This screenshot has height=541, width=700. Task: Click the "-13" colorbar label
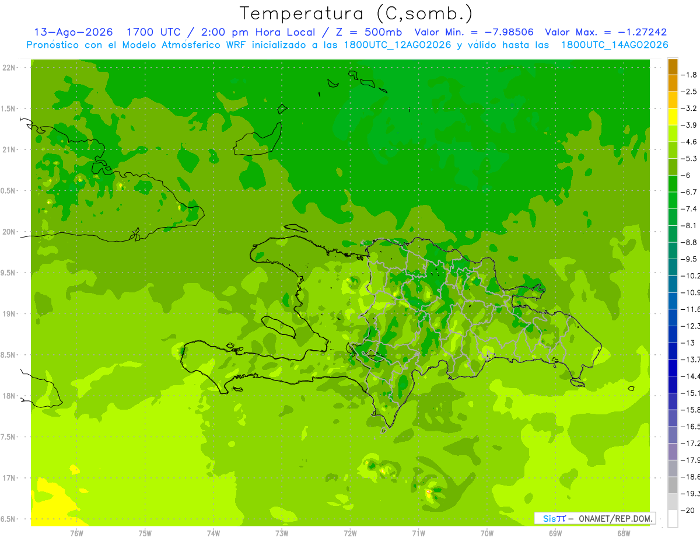(x=688, y=343)
